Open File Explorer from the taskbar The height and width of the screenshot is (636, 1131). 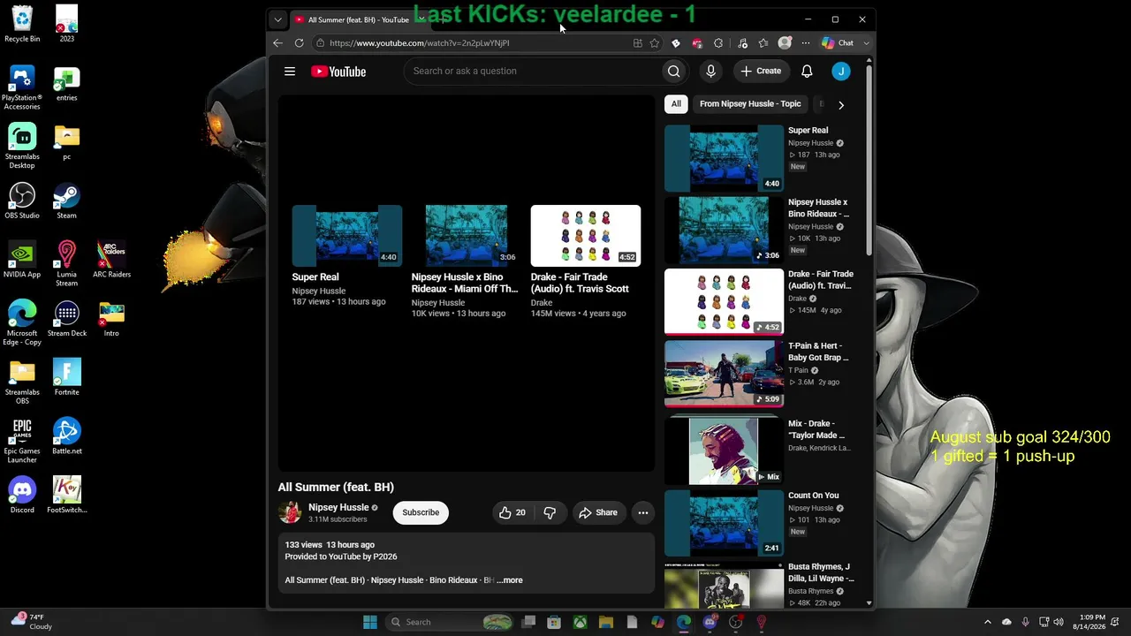(x=606, y=622)
